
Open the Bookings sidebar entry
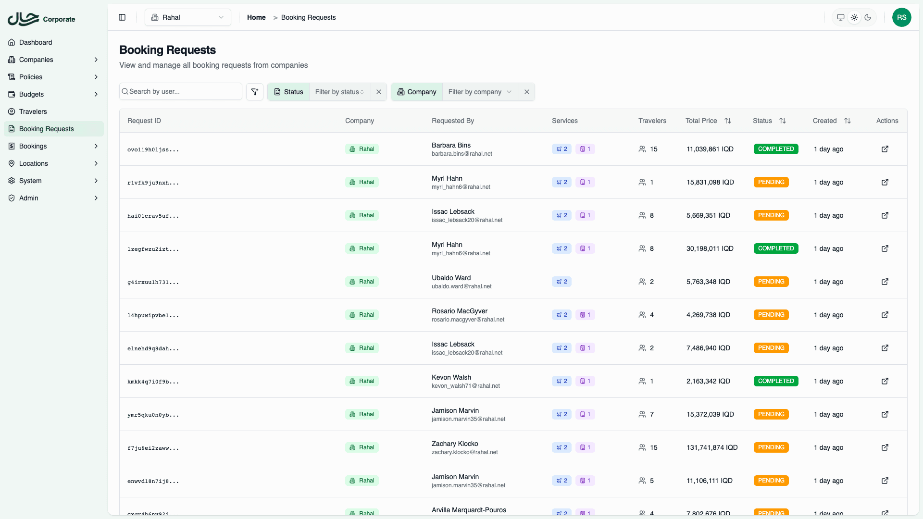[33, 146]
